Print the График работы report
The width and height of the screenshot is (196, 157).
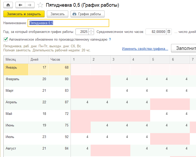(88, 14)
